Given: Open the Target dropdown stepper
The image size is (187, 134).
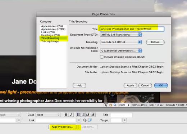Looking at the screenshot, I should point(125,120).
